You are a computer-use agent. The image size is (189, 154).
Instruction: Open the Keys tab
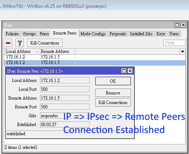(x=161, y=34)
